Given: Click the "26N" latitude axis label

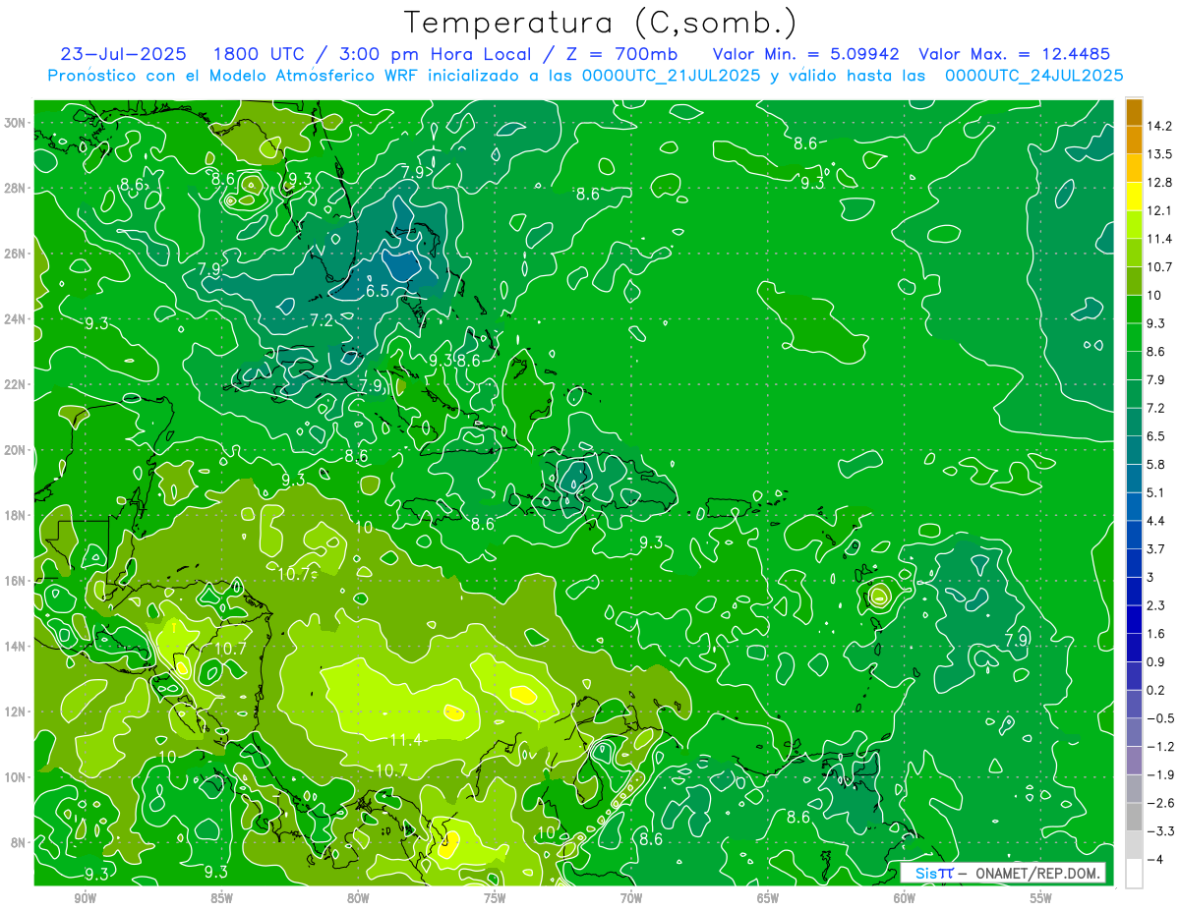Looking at the screenshot, I should pos(15,254).
